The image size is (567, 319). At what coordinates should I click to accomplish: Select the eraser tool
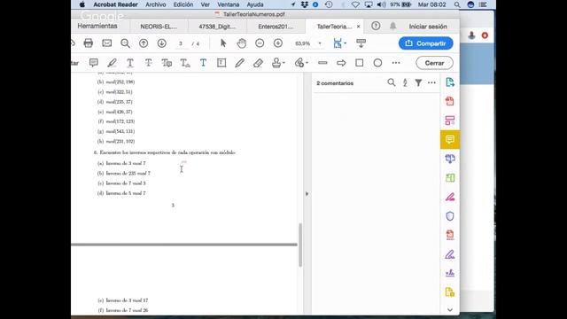click(258, 63)
